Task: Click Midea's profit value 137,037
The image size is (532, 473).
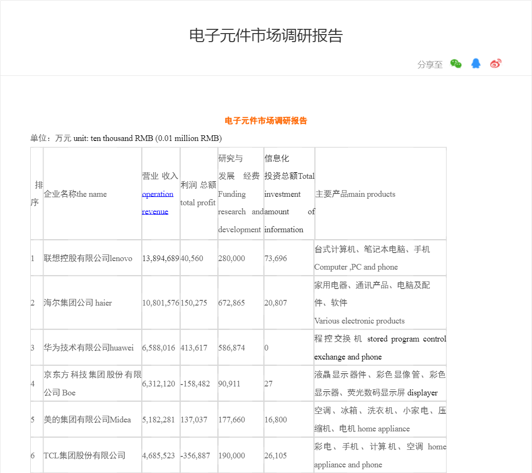Action: pyautogui.click(x=194, y=420)
